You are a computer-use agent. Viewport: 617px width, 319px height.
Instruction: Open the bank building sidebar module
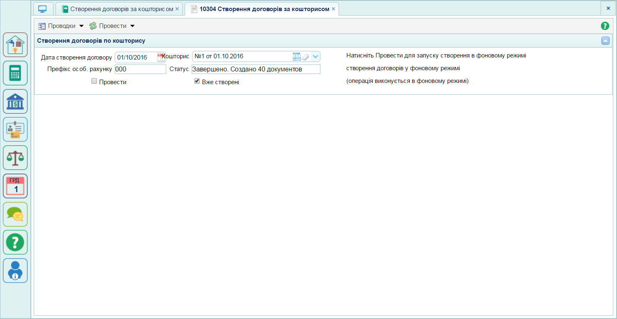tap(15, 101)
